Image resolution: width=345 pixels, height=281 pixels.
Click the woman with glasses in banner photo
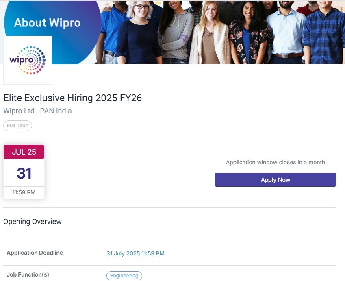[139, 33]
